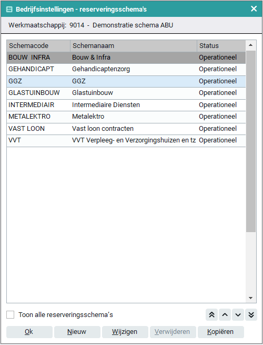The width and height of the screenshot is (263, 345).
Task: Click the scrollbar up arrow
Action: click(251, 45)
